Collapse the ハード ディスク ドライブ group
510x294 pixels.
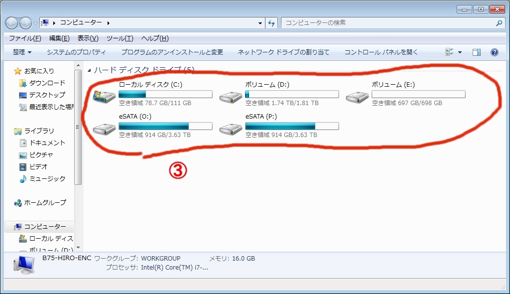pos(89,70)
